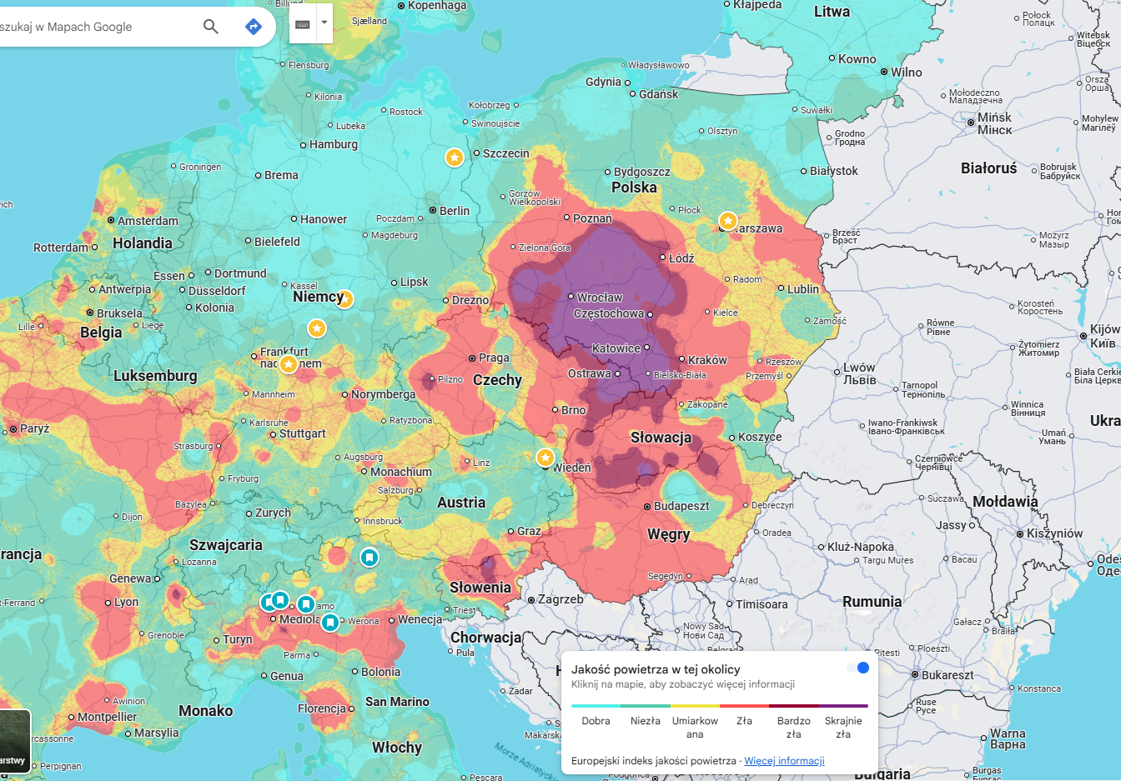The width and height of the screenshot is (1121, 781).
Task: Open the teal saved-place marker left of Werona
Action: (x=330, y=622)
